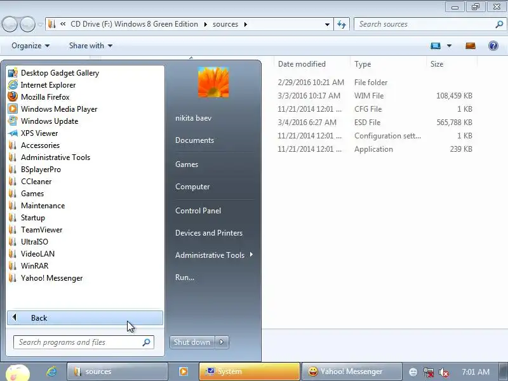Open Windows Update icon

(13, 121)
